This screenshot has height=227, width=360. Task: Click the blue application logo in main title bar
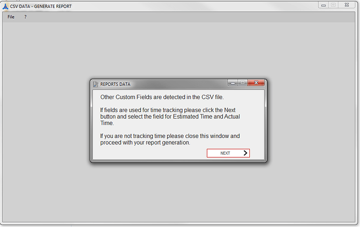(5, 6)
